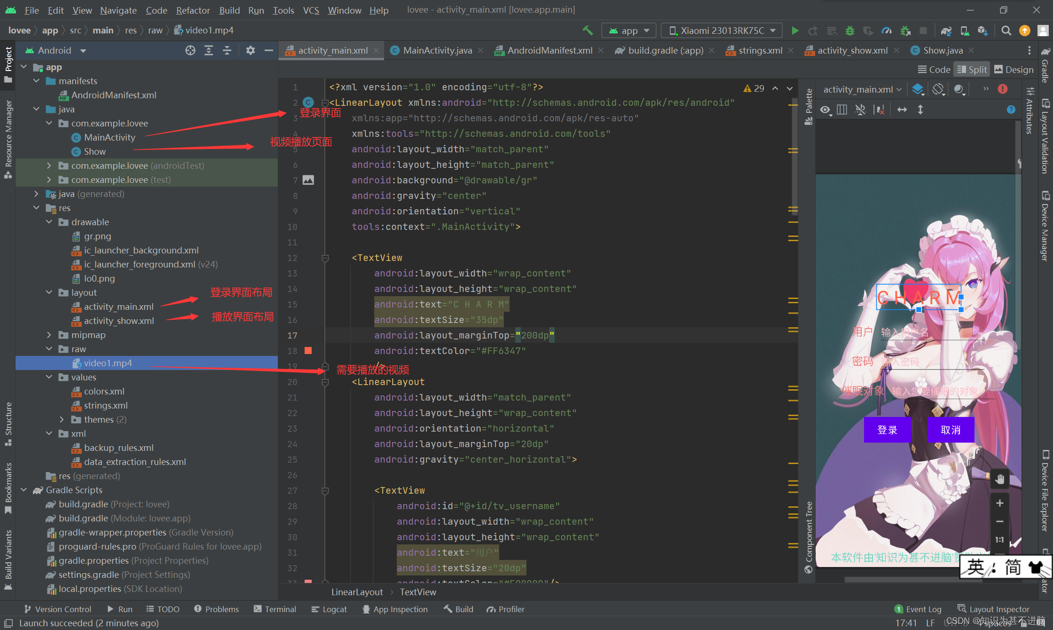Click the red color swatch on line 18
Viewport: 1053px width, 630px height.
[x=308, y=351]
